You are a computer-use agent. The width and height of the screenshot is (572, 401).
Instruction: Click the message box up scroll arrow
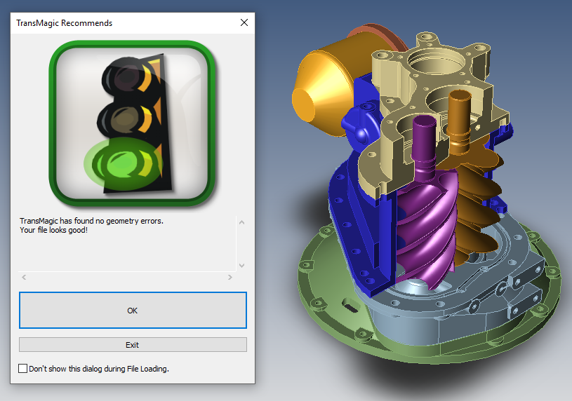tap(241, 222)
